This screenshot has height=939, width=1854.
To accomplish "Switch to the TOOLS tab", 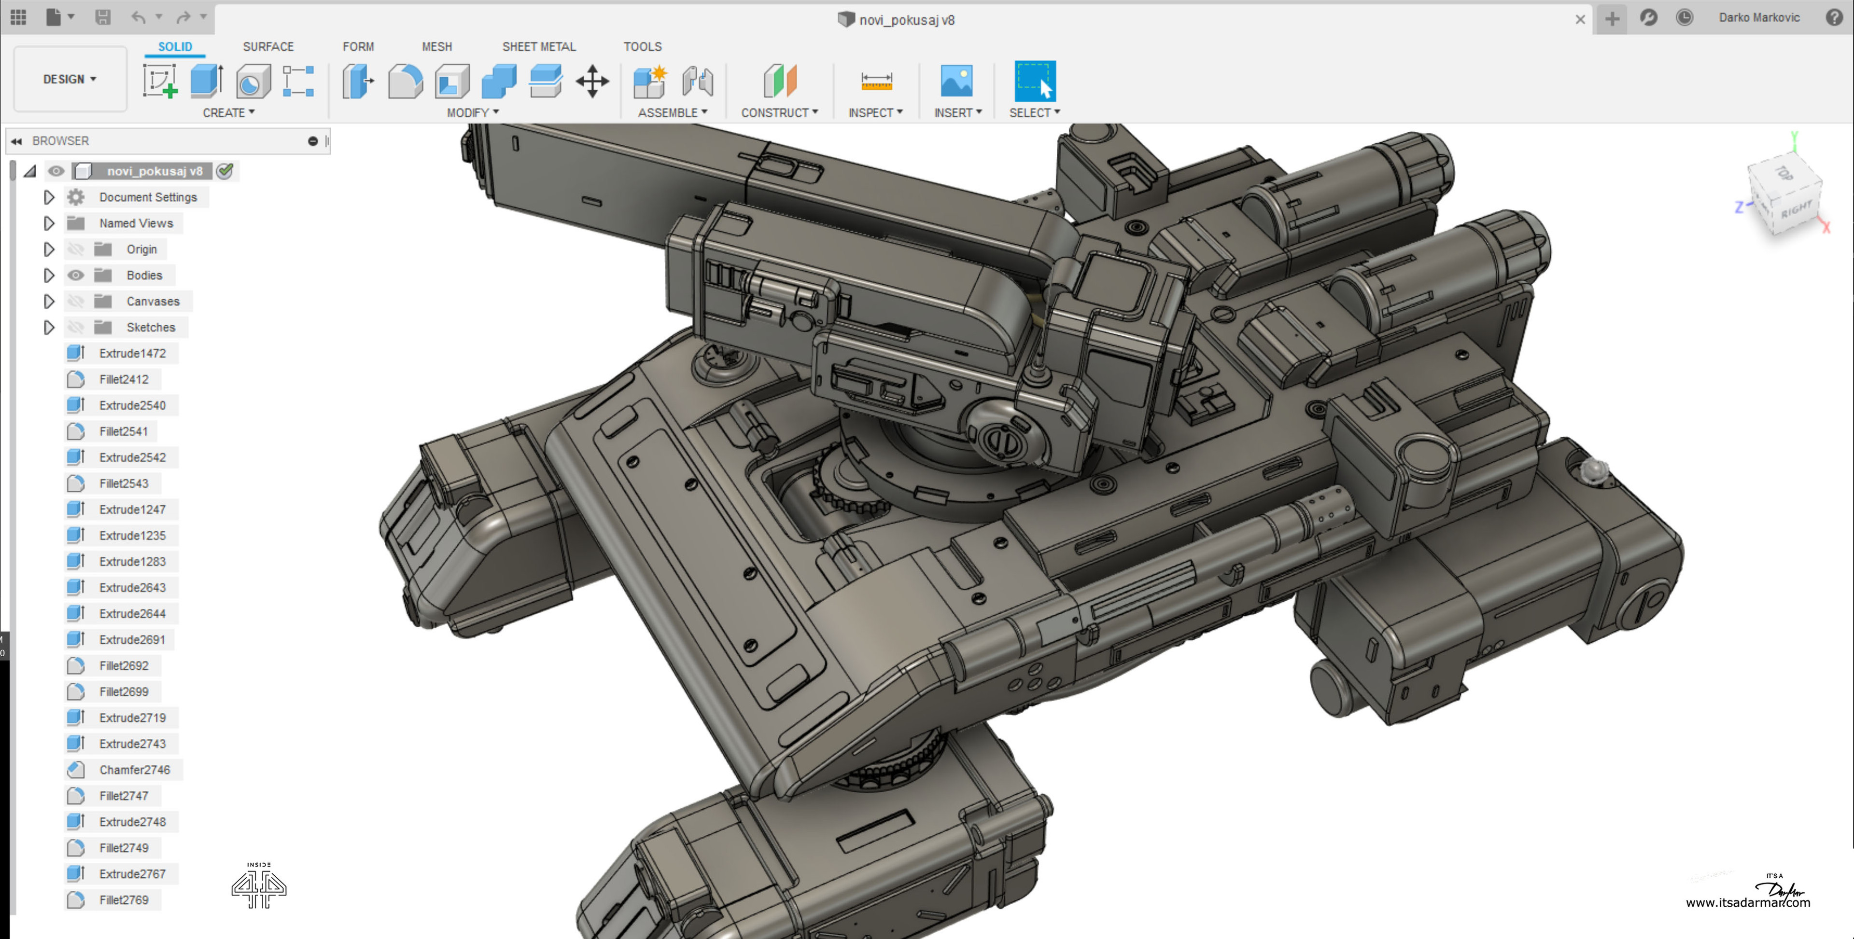I will [643, 47].
